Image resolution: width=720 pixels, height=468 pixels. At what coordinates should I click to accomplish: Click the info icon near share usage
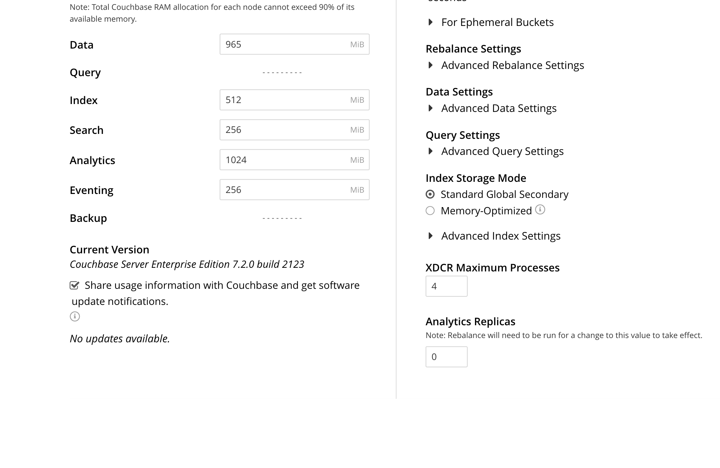75,316
